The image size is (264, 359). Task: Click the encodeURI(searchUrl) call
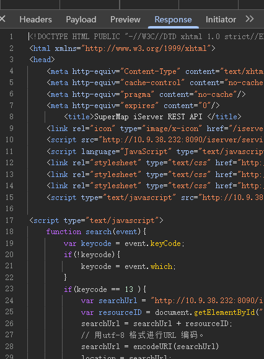tap(176, 347)
